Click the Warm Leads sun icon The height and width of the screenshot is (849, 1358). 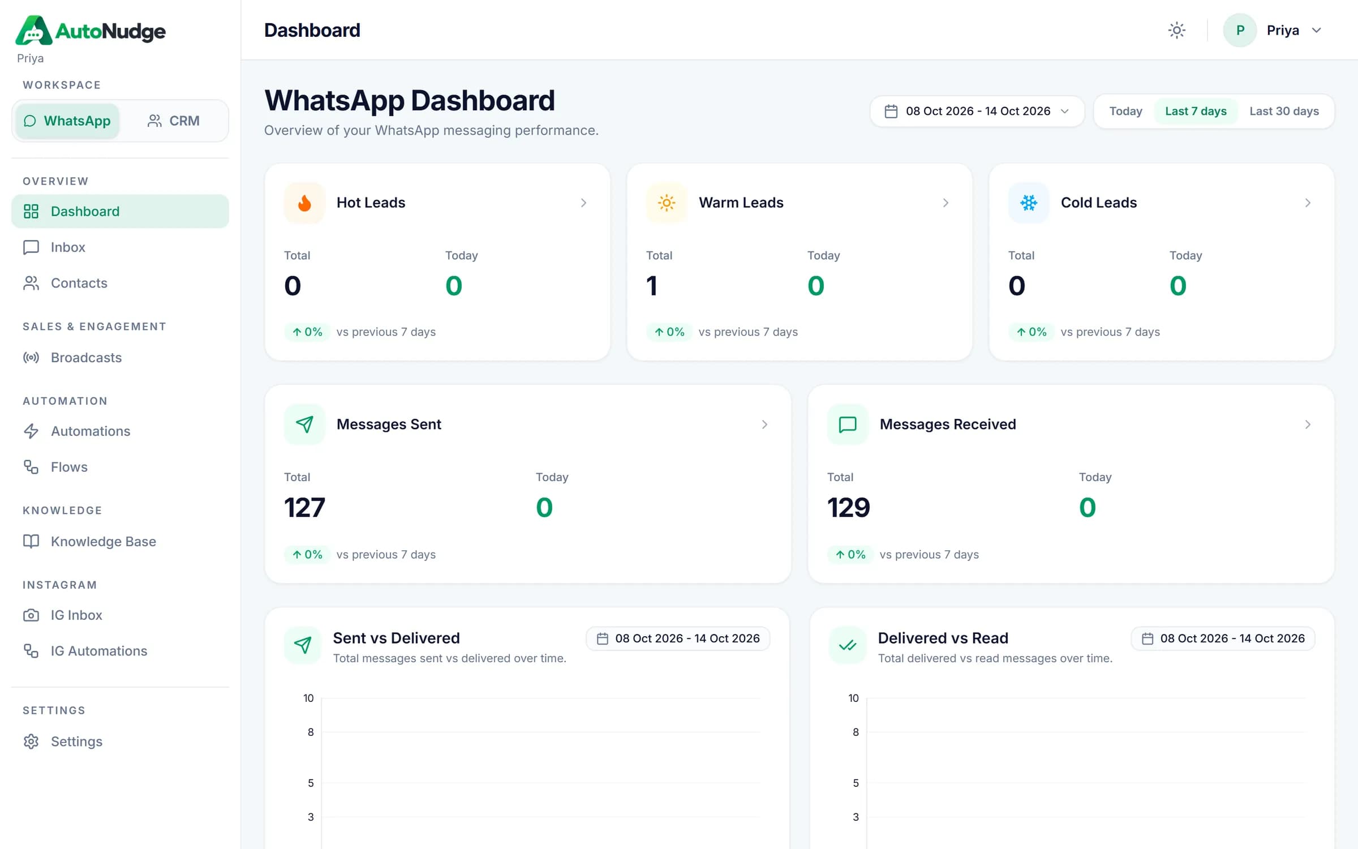(x=667, y=203)
